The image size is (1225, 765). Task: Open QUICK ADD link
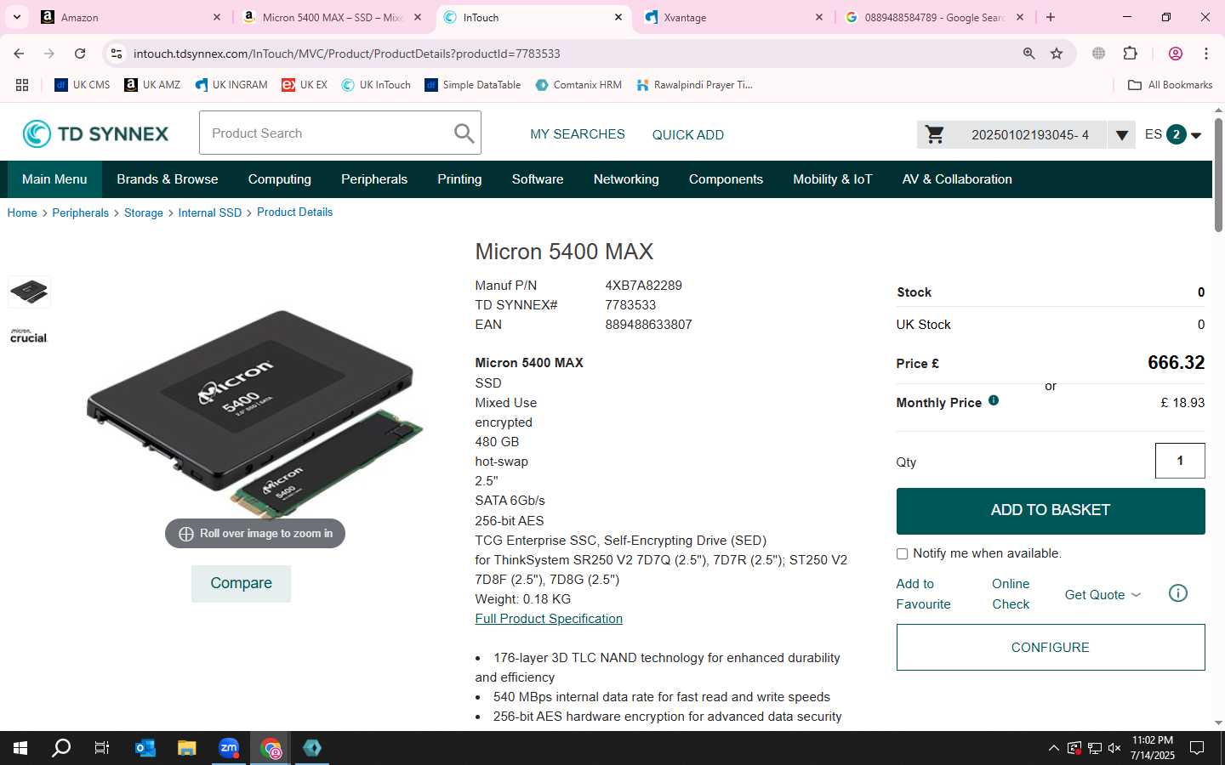pos(688,134)
